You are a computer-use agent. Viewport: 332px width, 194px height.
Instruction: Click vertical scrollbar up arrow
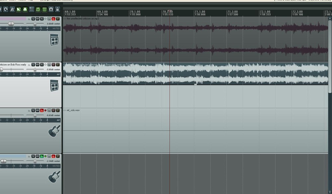pos(330,18)
